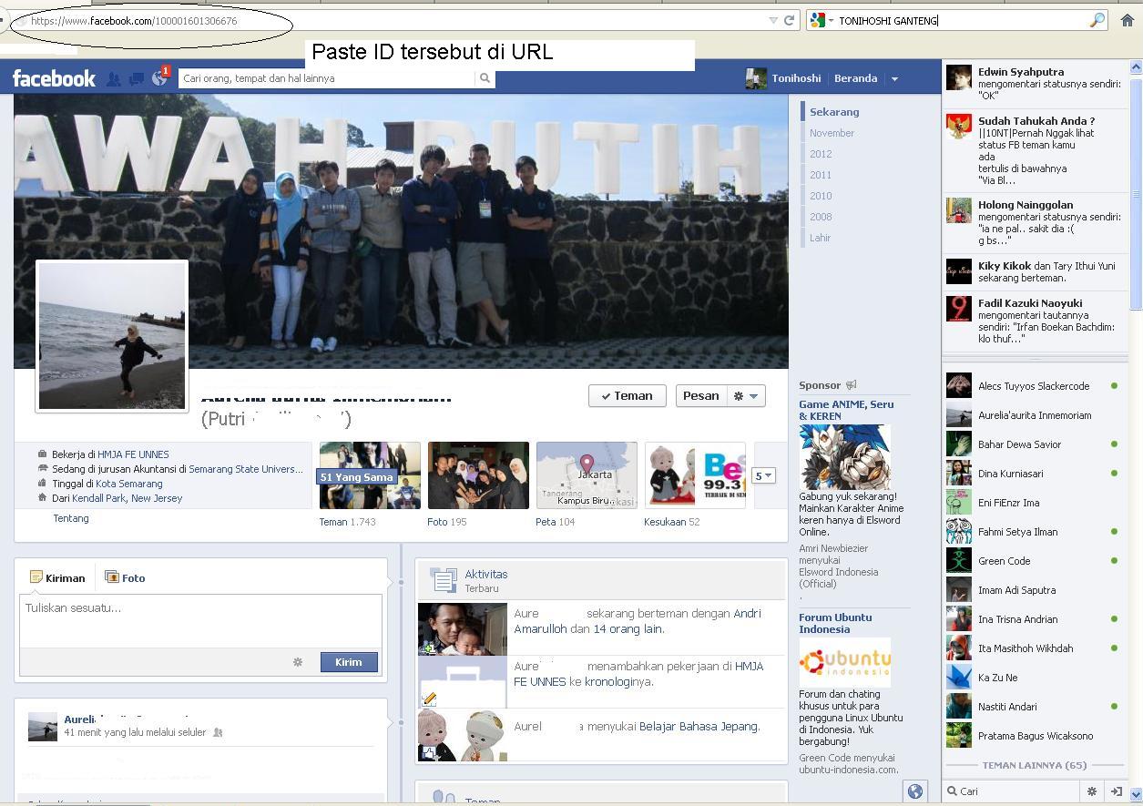Open Kota Semarang link

(x=129, y=484)
